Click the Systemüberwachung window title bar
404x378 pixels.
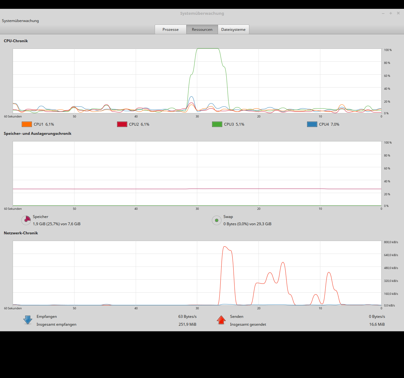[x=202, y=13]
